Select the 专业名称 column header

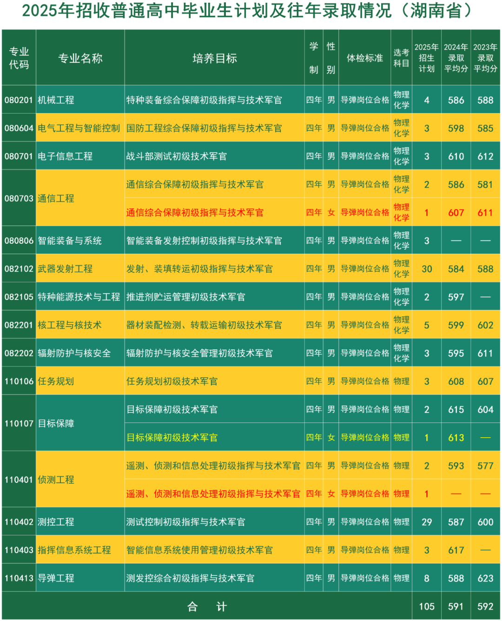(x=80, y=58)
